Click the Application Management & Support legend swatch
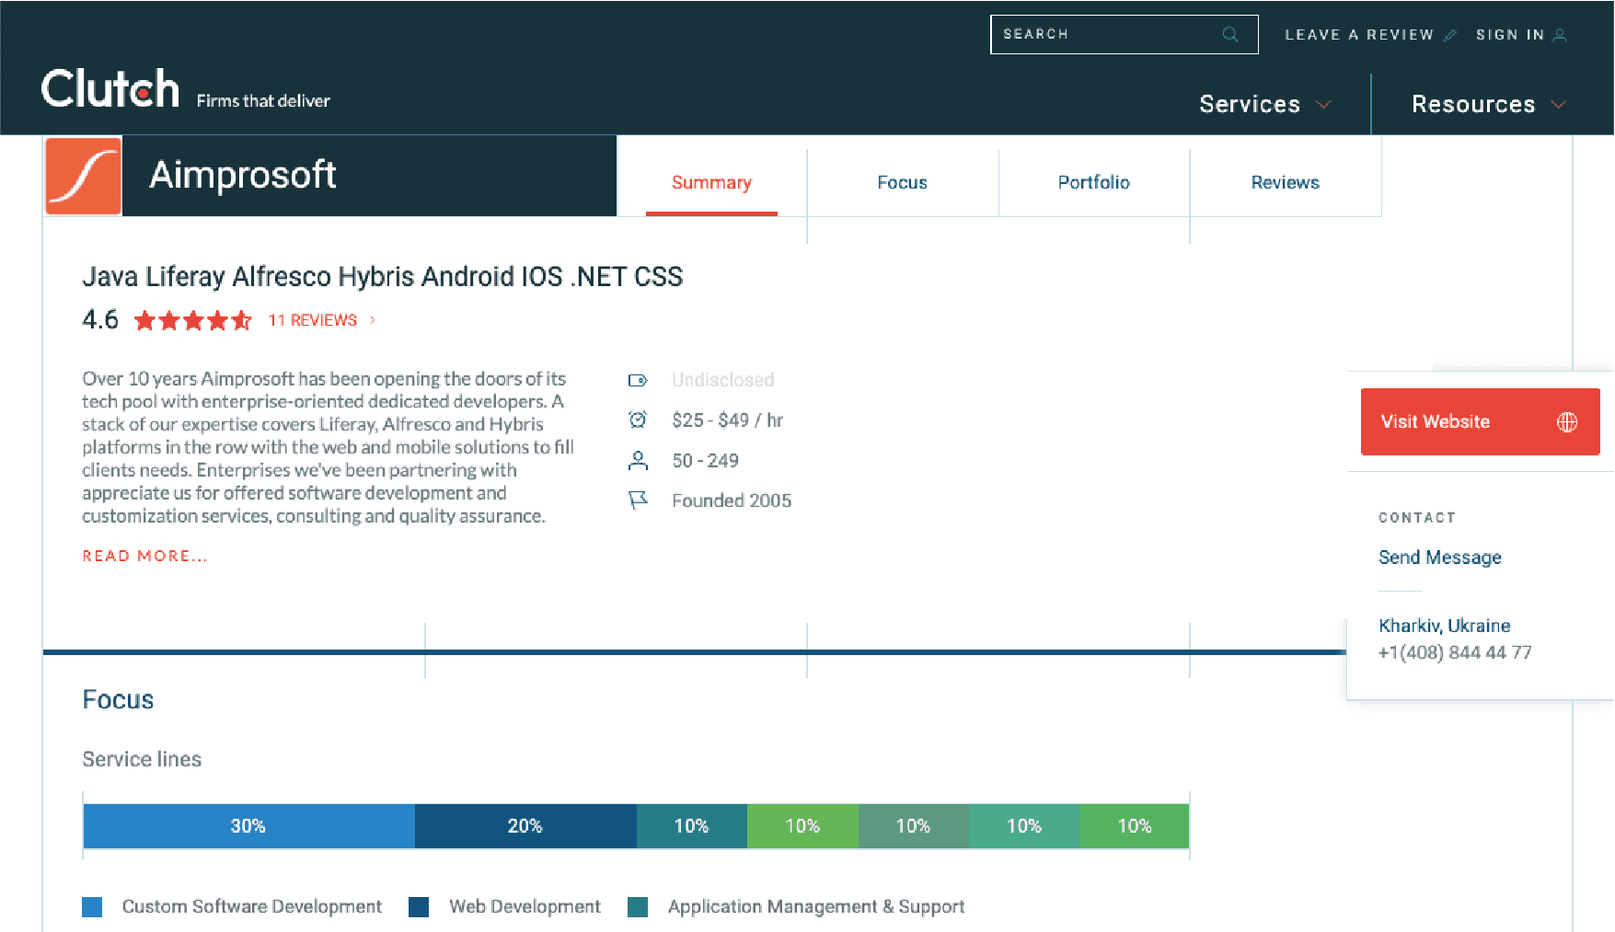This screenshot has width=1615, height=932. click(638, 907)
